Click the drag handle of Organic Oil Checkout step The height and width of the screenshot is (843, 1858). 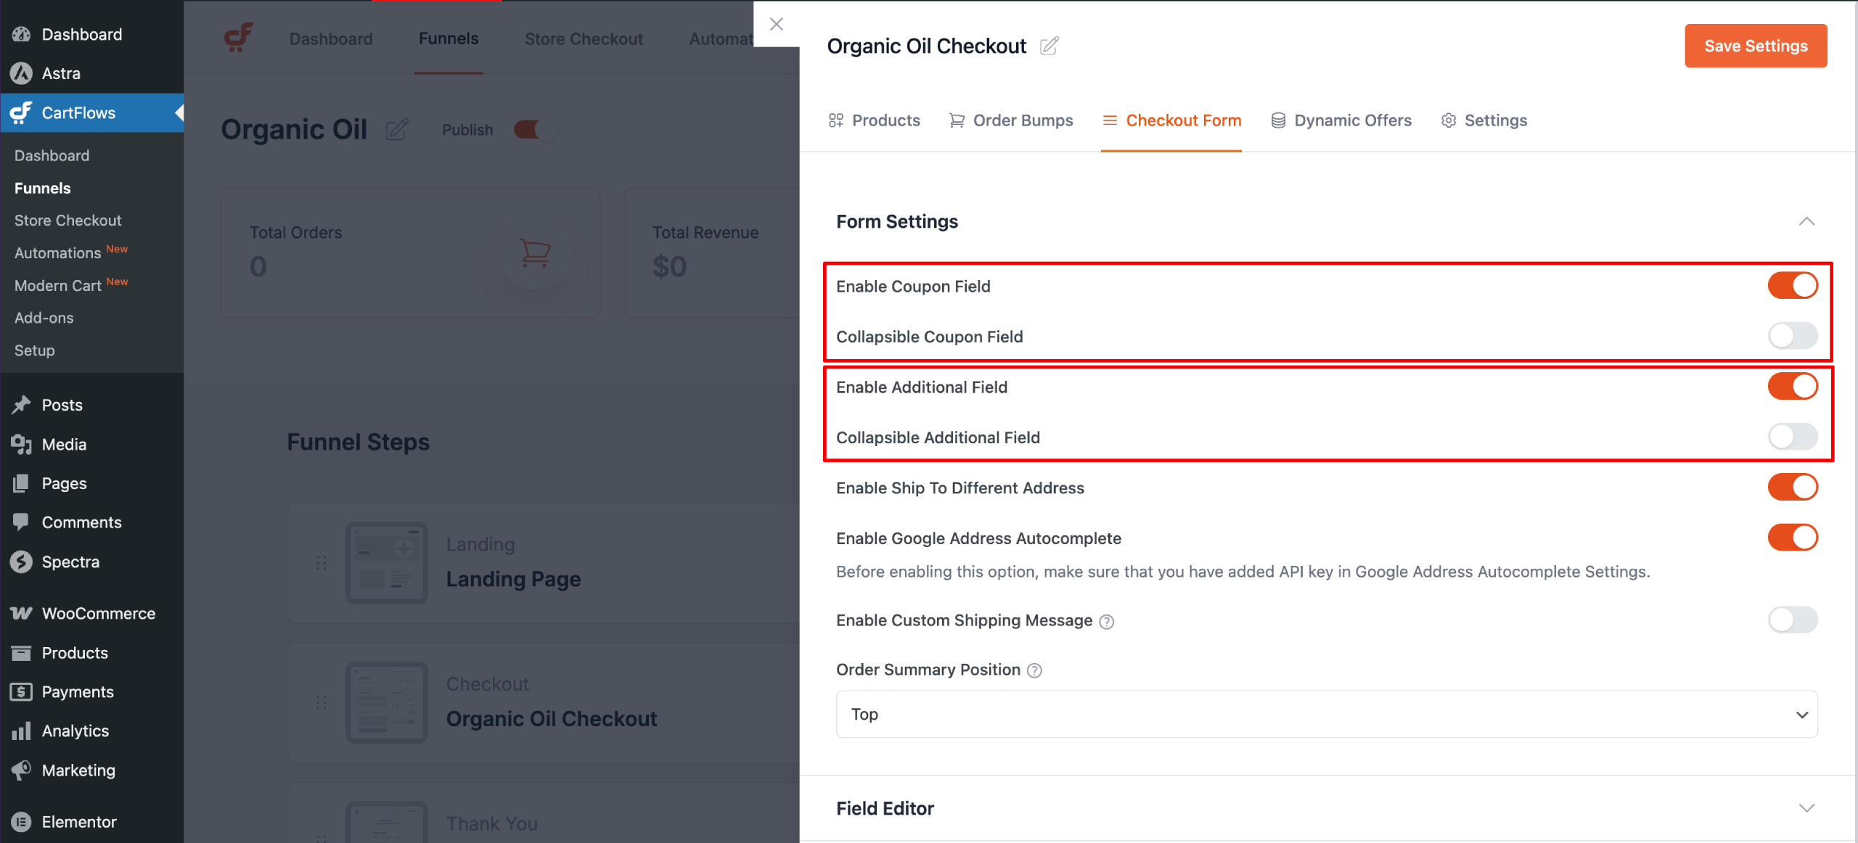coord(322,702)
